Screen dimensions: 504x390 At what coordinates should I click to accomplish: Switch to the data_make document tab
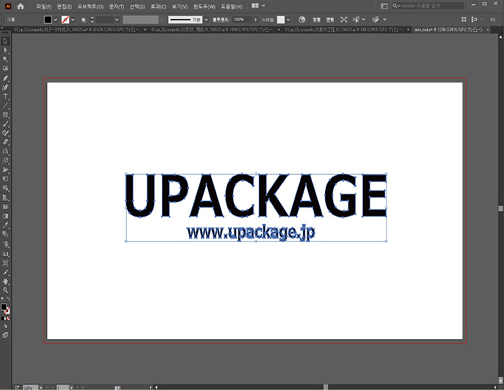coord(448,30)
